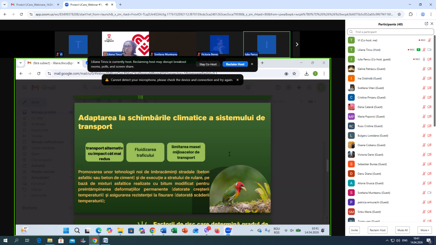Toggle Galina Patrascu's muted microphone icon
436x245 pixels.
click(x=424, y=69)
